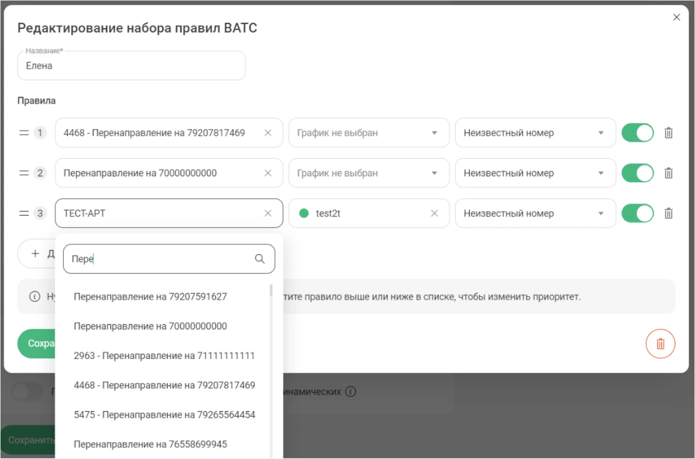Disable rule 2 toggle switch

[x=637, y=173]
